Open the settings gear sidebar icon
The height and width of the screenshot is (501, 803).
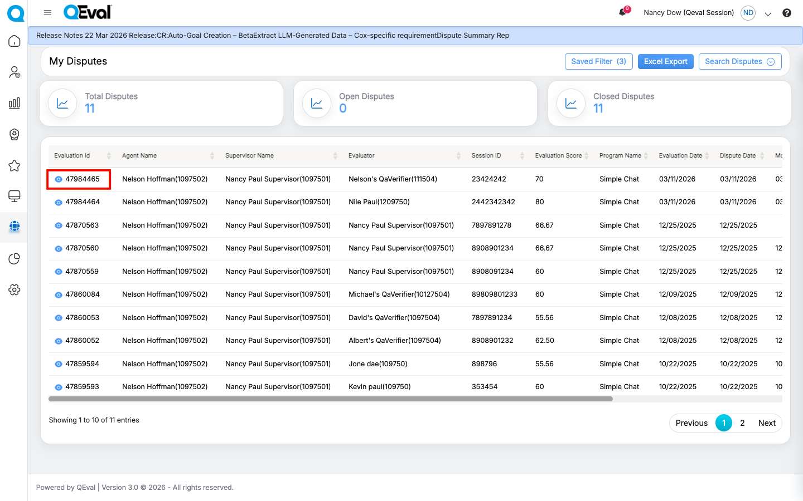14,289
